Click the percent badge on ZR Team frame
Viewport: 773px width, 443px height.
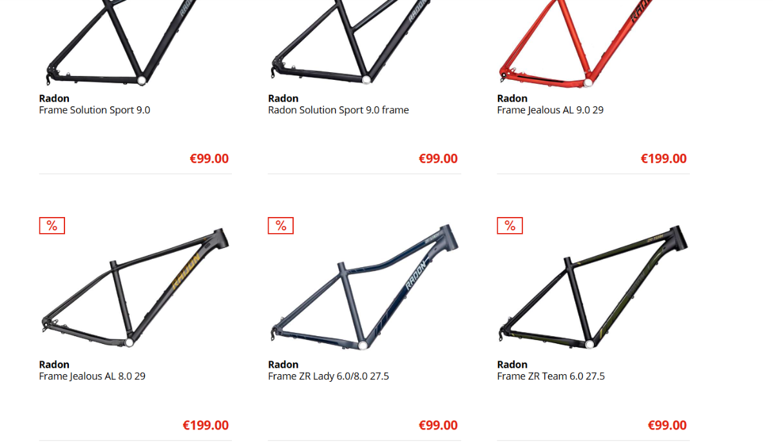coord(510,225)
